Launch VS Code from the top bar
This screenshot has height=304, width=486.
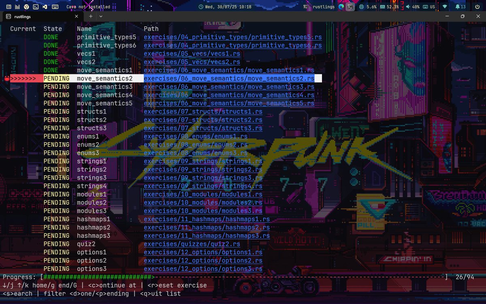pos(45,7)
